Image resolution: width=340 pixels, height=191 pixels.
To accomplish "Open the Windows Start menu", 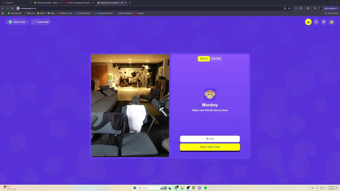I will [135, 188].
